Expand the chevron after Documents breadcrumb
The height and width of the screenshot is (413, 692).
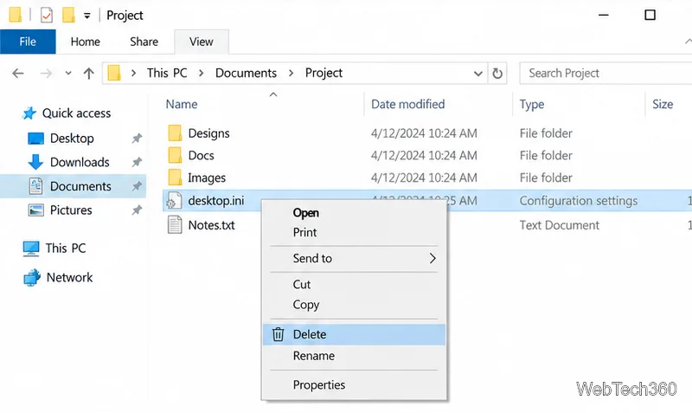(x=291, y=73)
